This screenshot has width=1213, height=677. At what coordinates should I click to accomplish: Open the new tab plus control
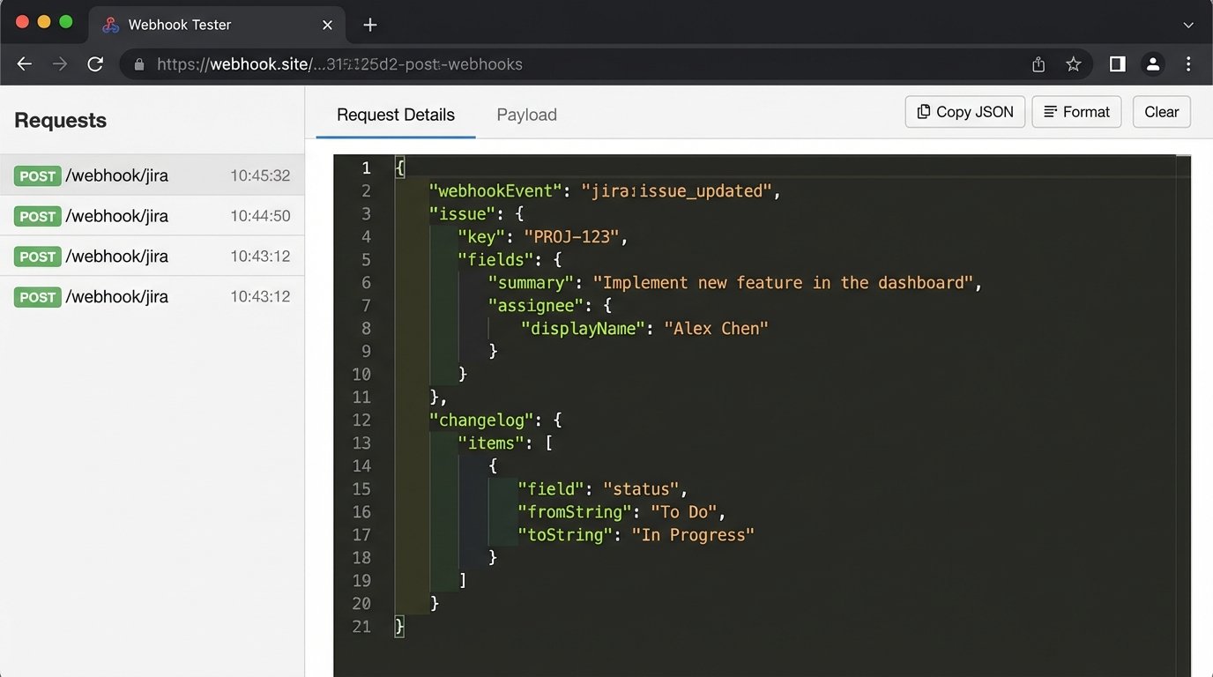click(369, 24)
